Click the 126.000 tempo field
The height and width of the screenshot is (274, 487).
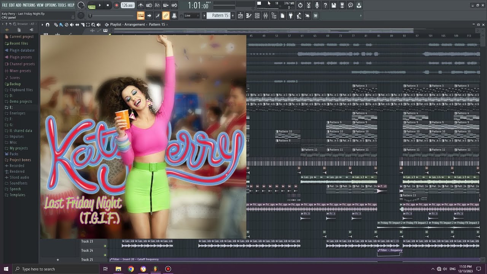click(127, 5)
